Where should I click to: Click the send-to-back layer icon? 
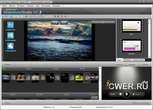click(50, 16)
